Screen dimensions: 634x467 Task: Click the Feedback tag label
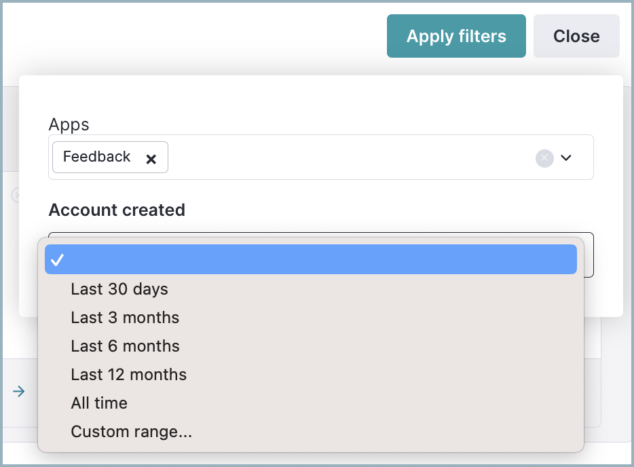[x=96, y=157]
